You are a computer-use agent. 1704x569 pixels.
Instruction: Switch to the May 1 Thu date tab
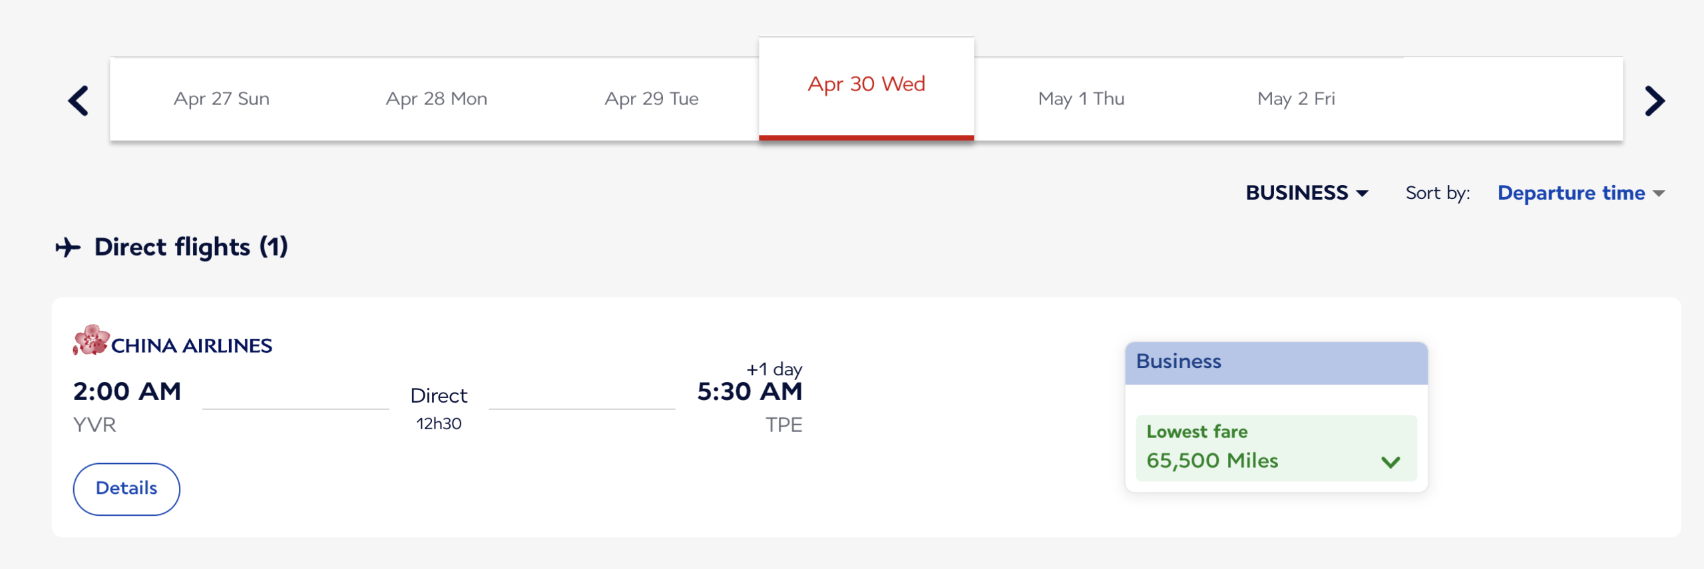(x=1081, y=98)
